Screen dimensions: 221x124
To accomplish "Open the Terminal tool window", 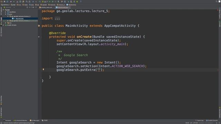I will coord(7,121).
